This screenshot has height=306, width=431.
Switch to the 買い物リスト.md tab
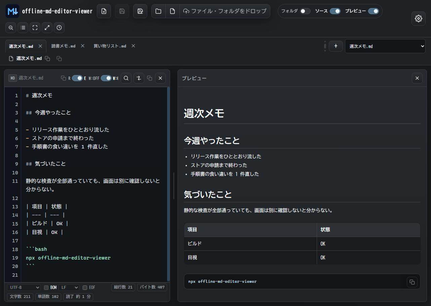tap(110, 46)
